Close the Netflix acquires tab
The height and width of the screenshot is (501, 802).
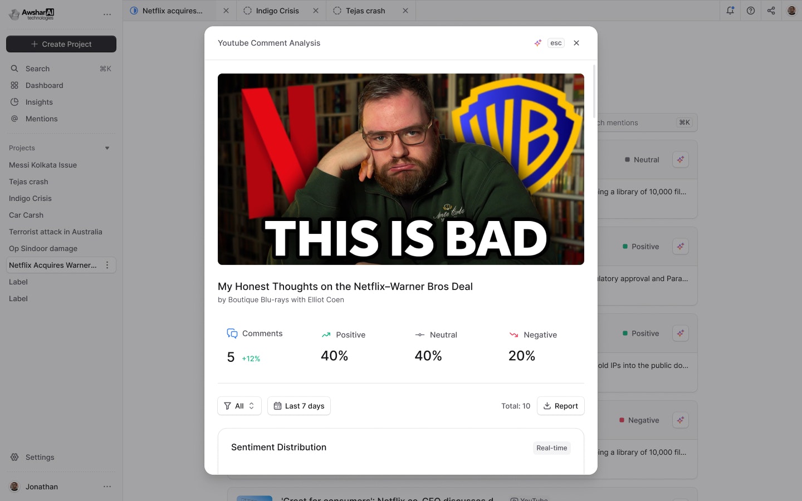tap(226, 11)
